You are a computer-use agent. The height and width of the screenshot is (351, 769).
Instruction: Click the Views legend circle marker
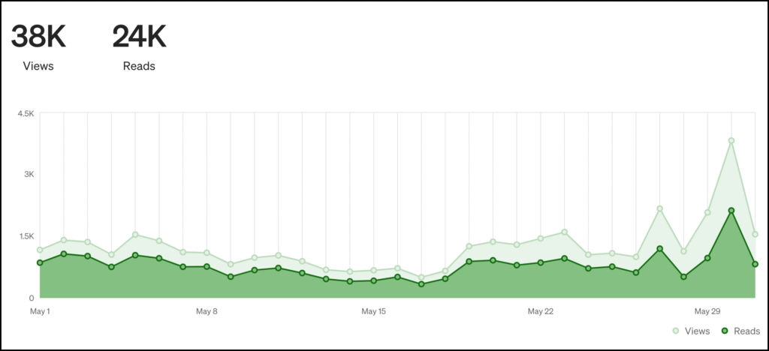(x=677, y=330)
